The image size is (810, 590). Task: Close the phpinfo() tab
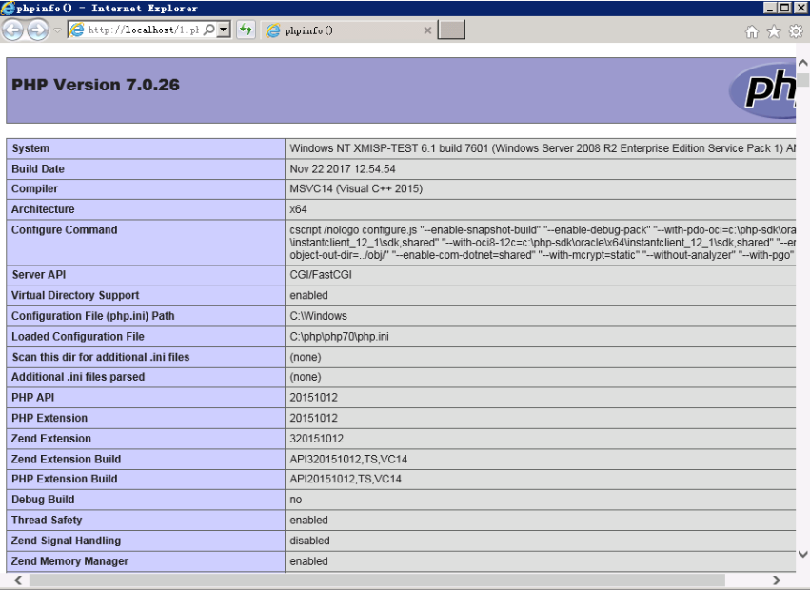coord(427,30)
